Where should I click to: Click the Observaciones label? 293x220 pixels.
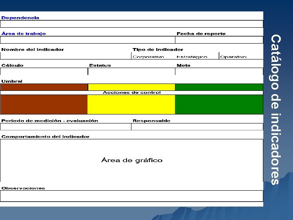(x=23, y=188)
